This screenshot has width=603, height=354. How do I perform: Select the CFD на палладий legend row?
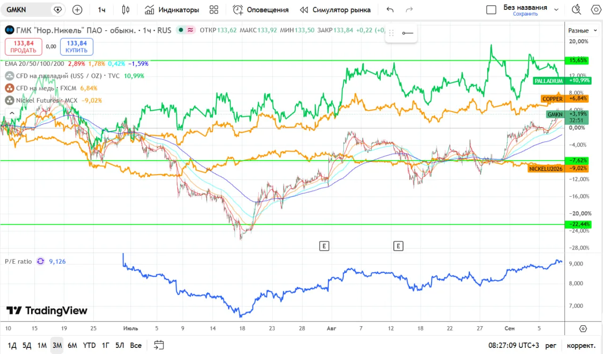[68, 76]
